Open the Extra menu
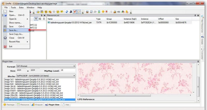 click(21, 7)
